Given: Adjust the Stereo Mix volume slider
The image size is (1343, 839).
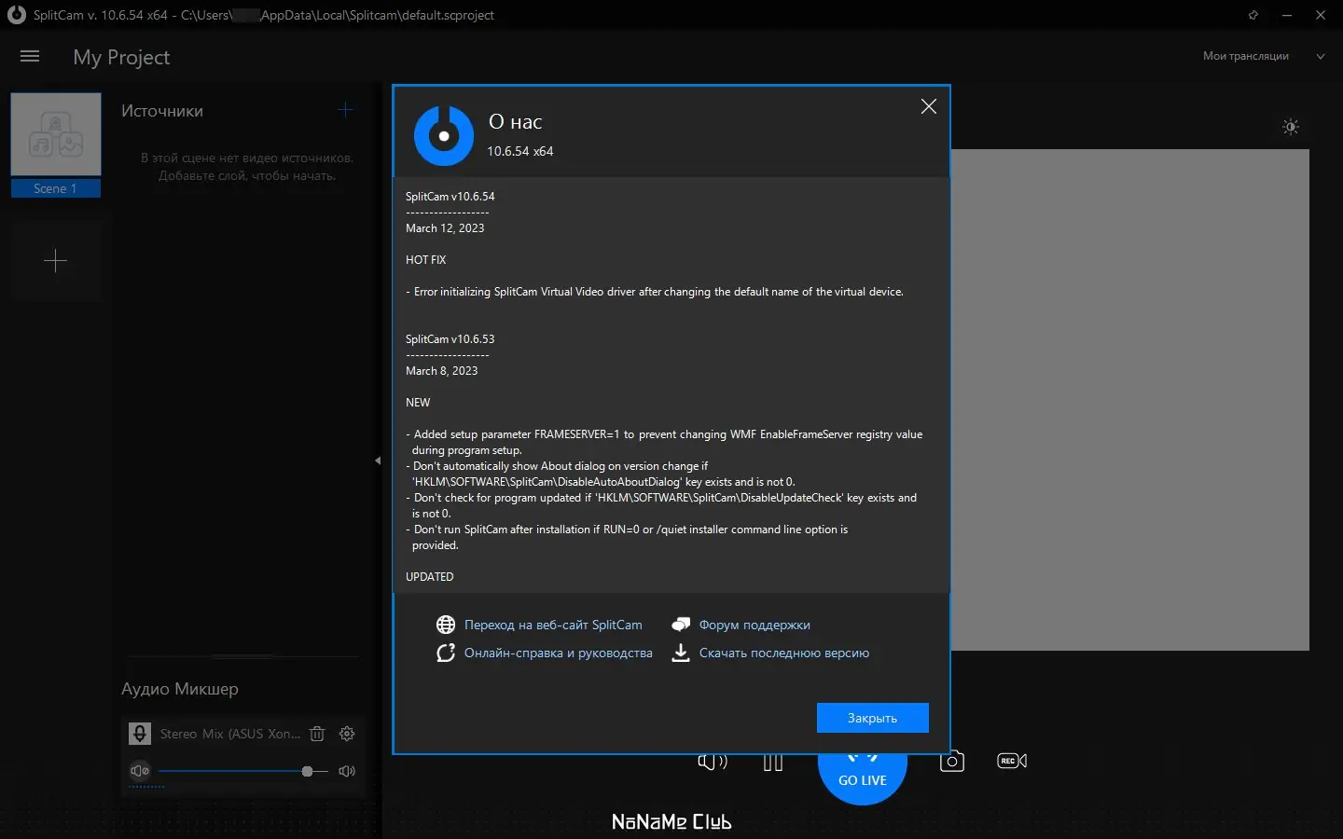Looking at the screenshot, I should pyautogui.click(x=243, y=771).
